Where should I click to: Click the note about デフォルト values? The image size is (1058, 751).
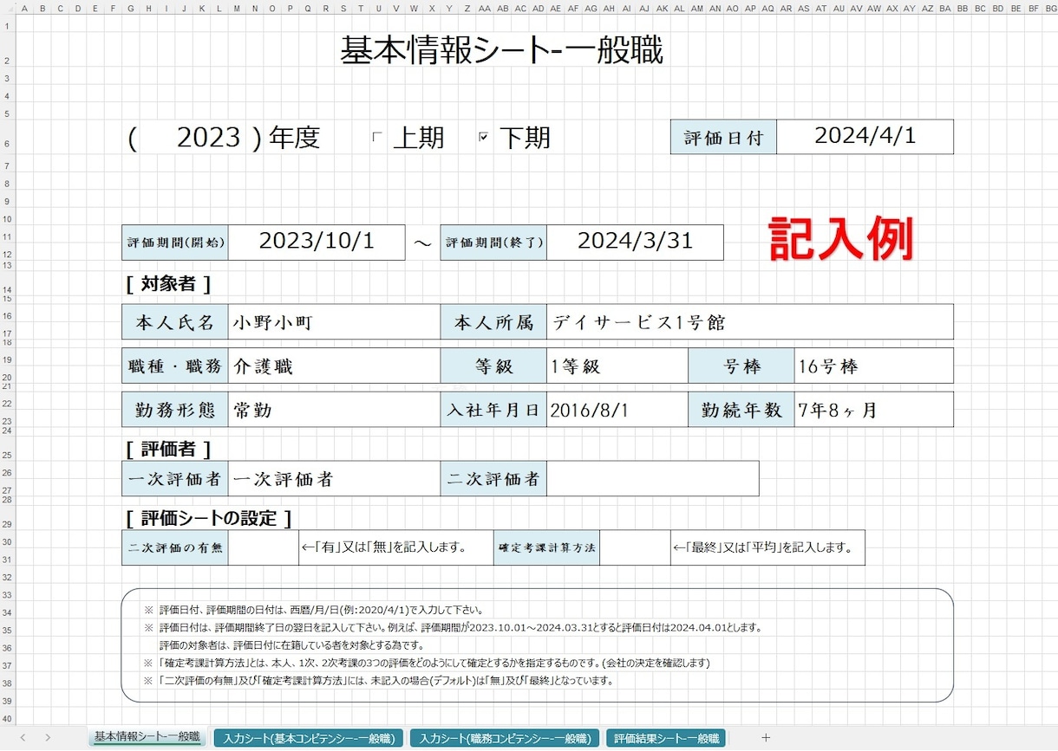point(379,681)
